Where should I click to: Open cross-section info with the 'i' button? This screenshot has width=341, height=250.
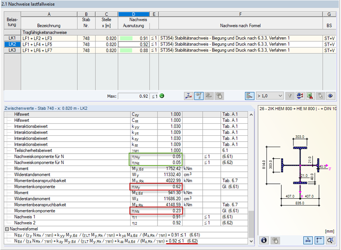264,240
